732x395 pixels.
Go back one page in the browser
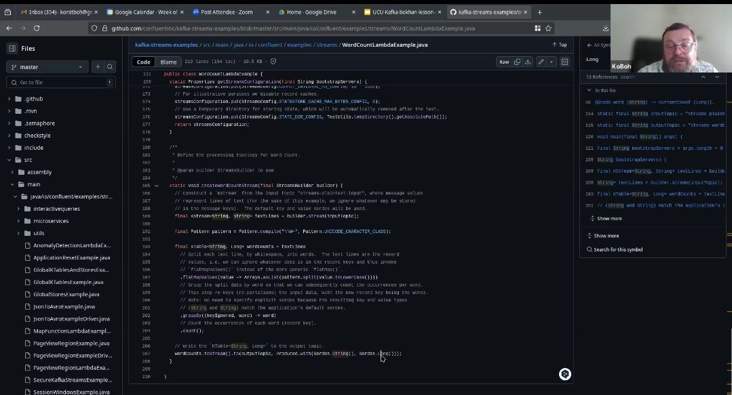tap(9, 28)
